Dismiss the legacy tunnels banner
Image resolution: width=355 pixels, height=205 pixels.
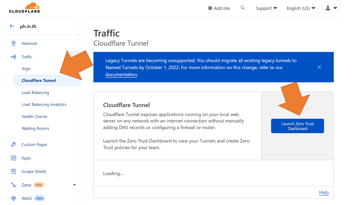[319, 67]
